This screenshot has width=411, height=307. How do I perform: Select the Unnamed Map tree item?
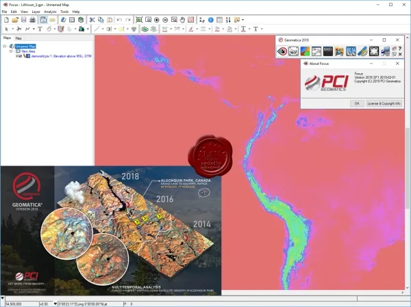tap(25, 46)
